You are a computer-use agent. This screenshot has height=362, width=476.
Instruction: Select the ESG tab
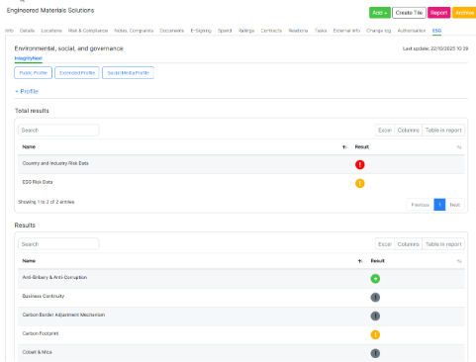coord(436,31)
